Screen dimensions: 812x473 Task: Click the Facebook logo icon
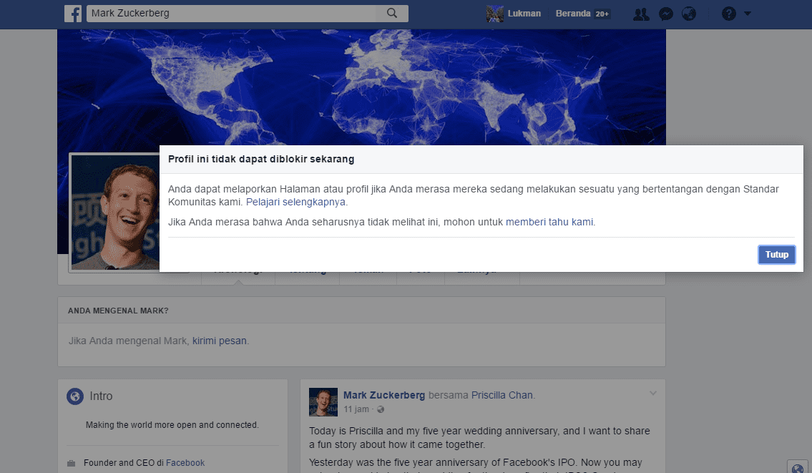coord(73,14)
